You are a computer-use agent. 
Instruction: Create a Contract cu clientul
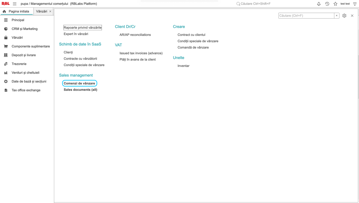click(x=191, y=35)
